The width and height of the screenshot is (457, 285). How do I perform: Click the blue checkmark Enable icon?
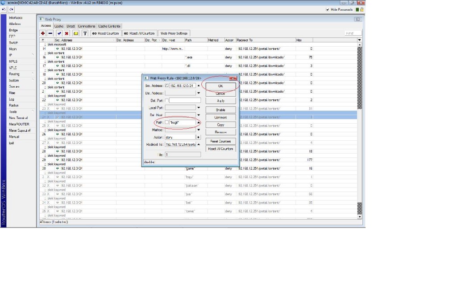point(59,33)
